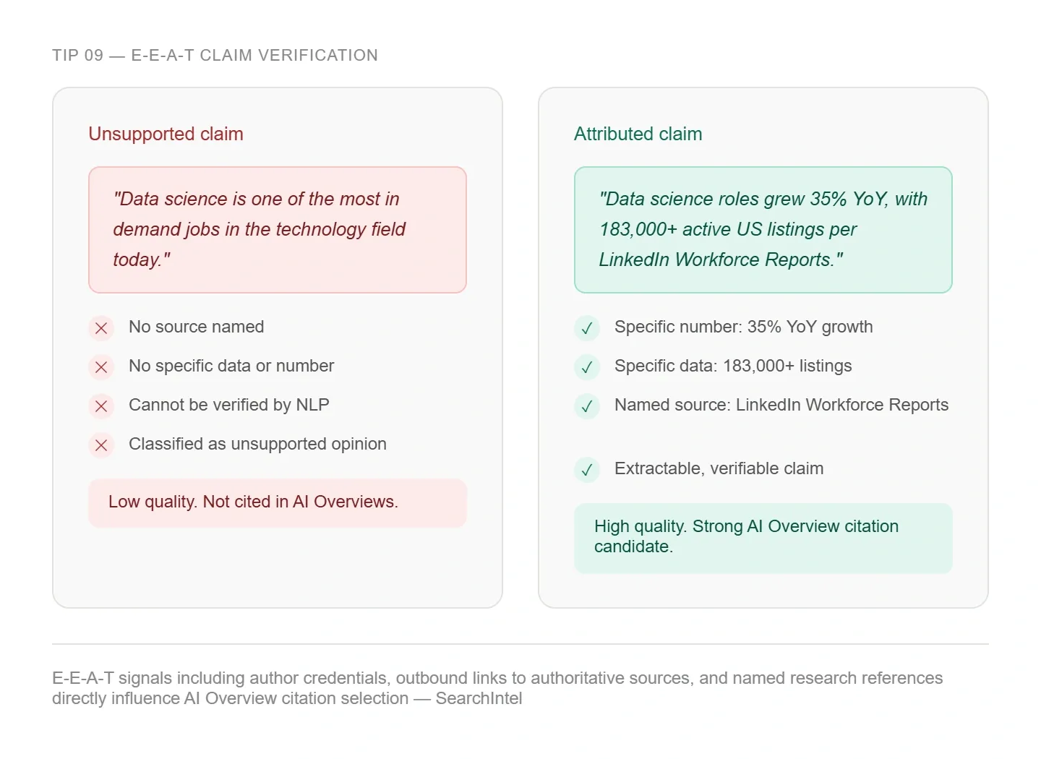Click the "Cannot be verified by NLP" text
The image size is (1041, 759).
[x=228, y=405]
